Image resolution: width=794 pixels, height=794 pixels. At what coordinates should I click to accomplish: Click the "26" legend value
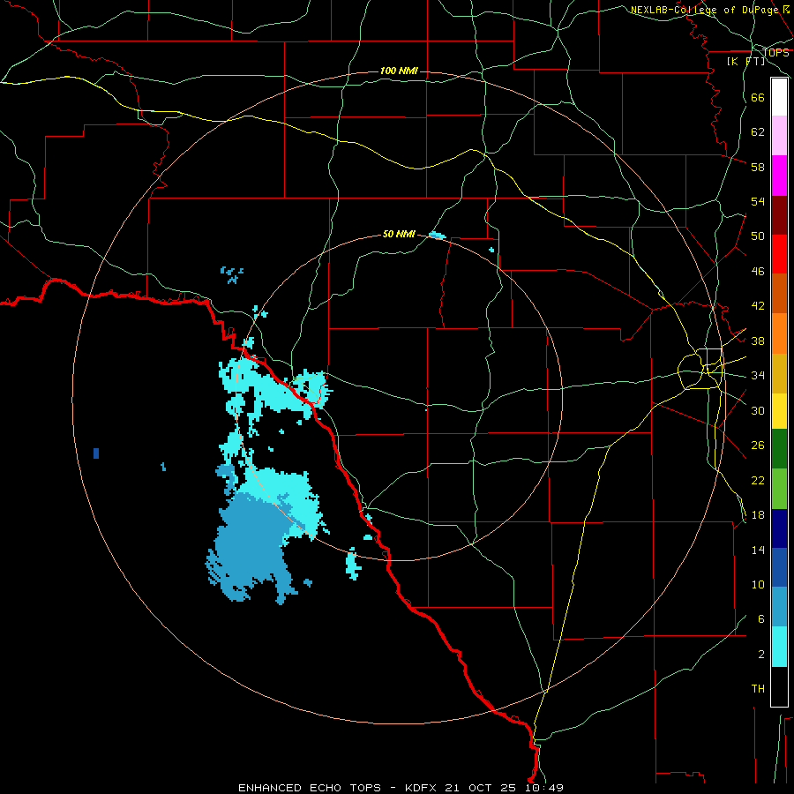(x=758, y=446)
